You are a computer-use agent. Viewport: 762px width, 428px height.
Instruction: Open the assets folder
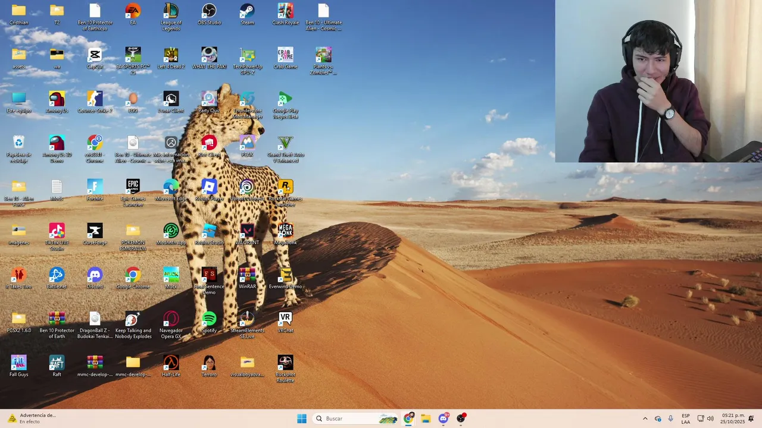(x=18, y=58)
